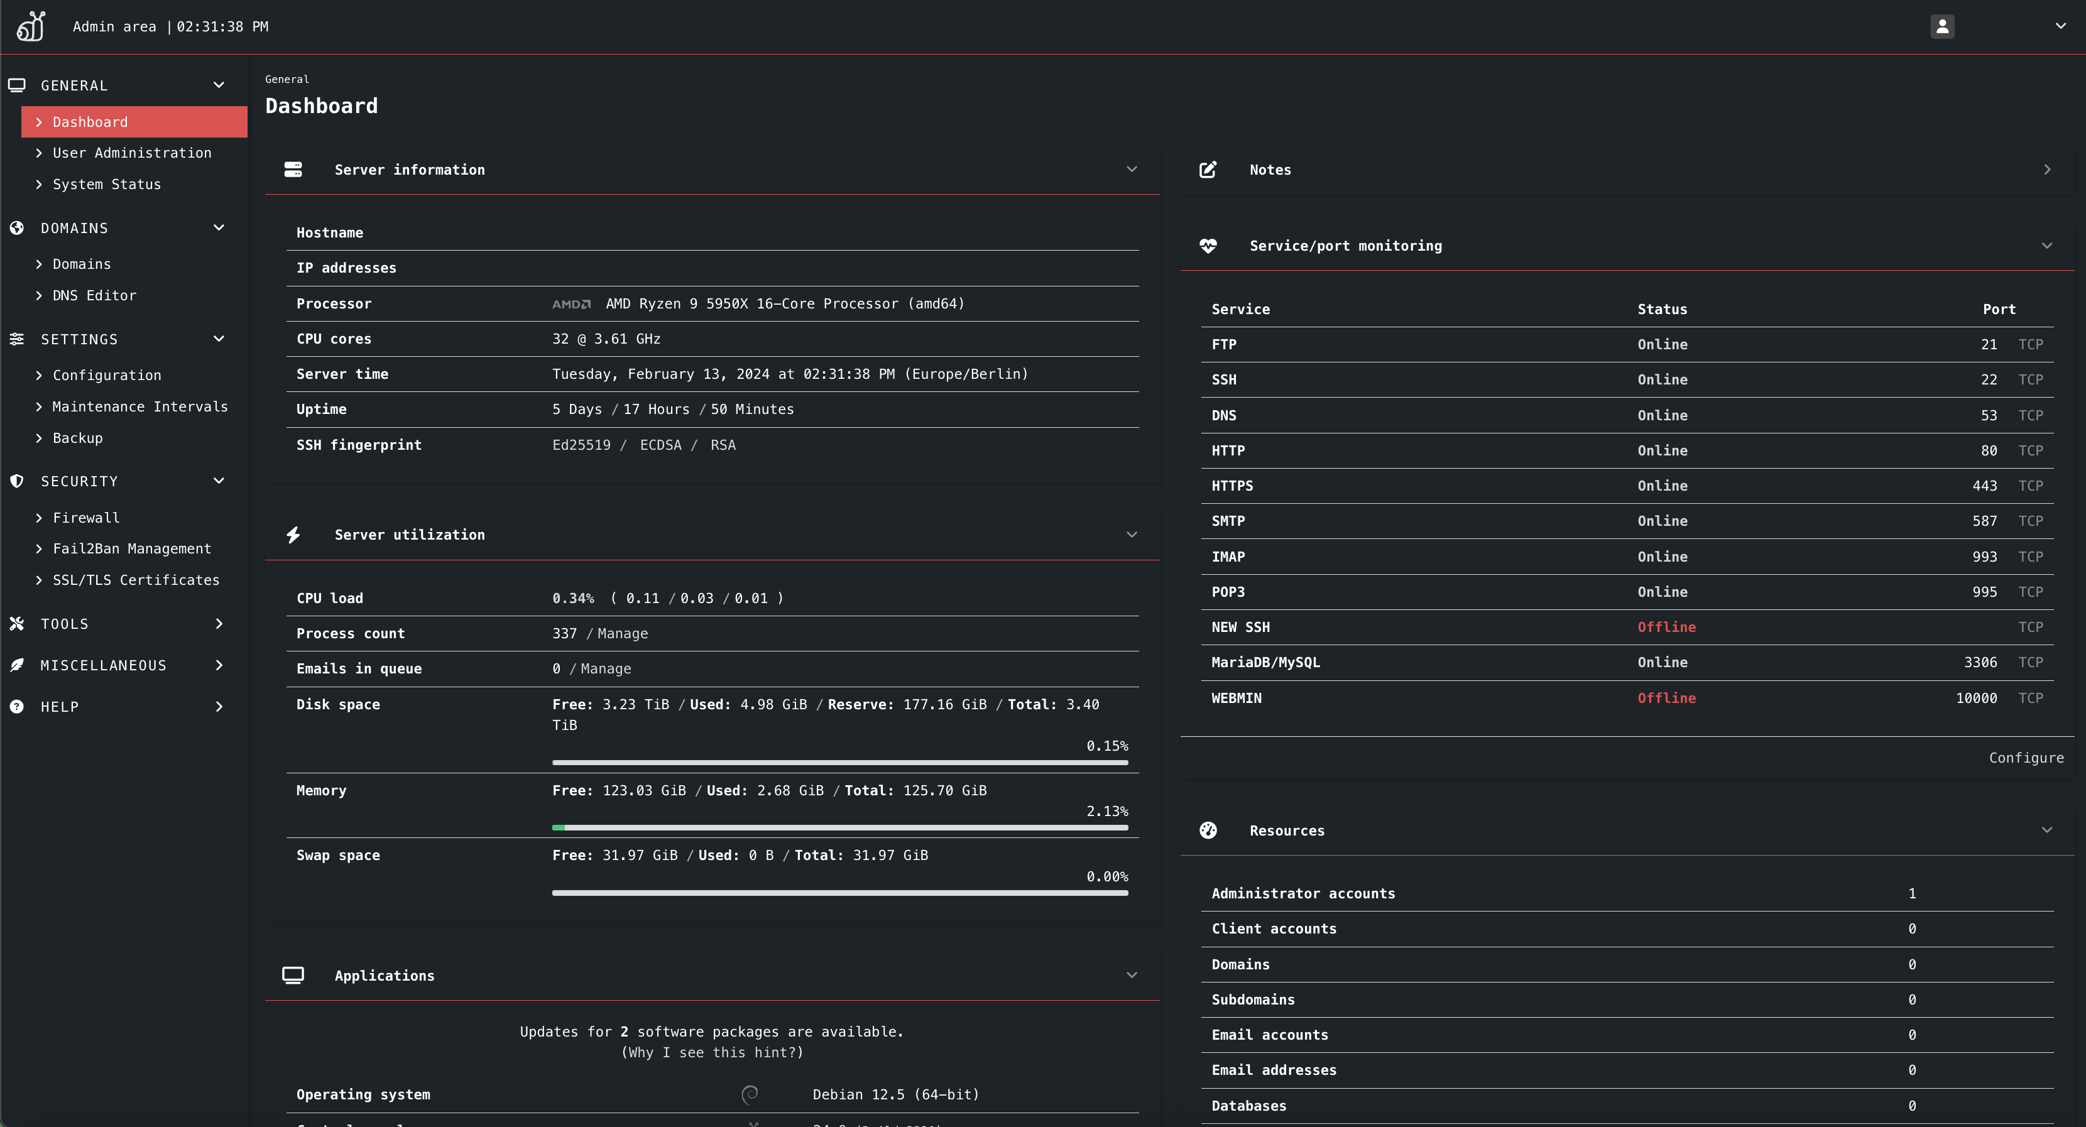
Task: Open Configuration settings
Action: [107, 375]
